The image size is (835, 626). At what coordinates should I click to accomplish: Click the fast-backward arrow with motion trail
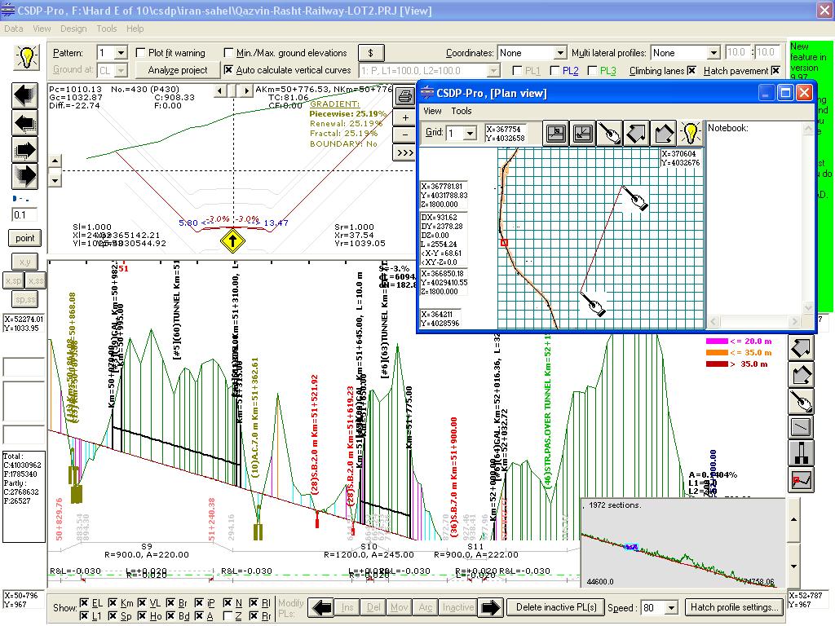point(24,96)
